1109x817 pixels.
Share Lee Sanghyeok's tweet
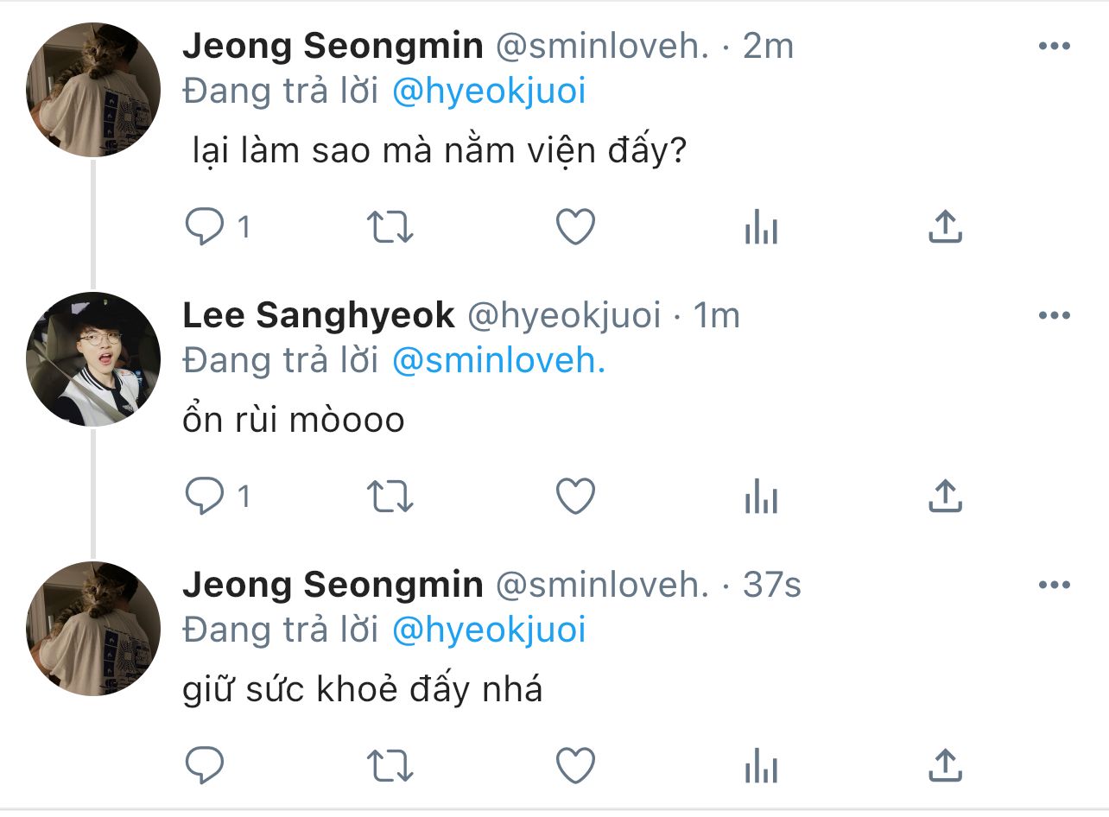point(944,496)
